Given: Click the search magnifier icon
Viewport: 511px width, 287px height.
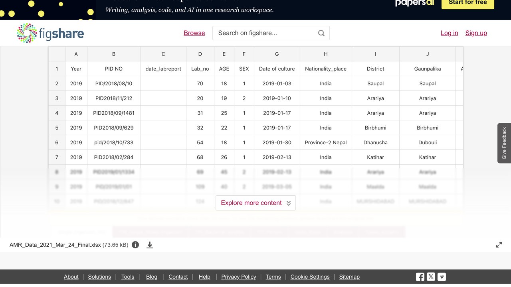Looking at the screenshot, I should [x=321, y=33].
